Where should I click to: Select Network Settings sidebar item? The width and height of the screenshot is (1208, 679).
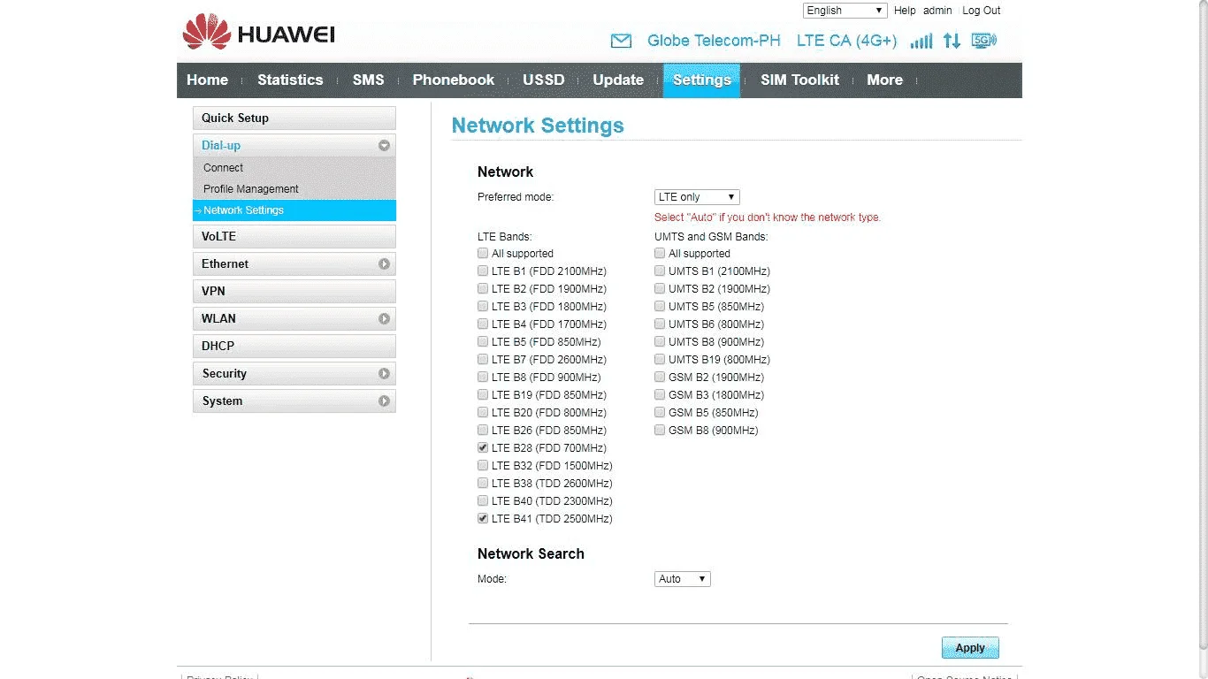[x=294, y=210]
